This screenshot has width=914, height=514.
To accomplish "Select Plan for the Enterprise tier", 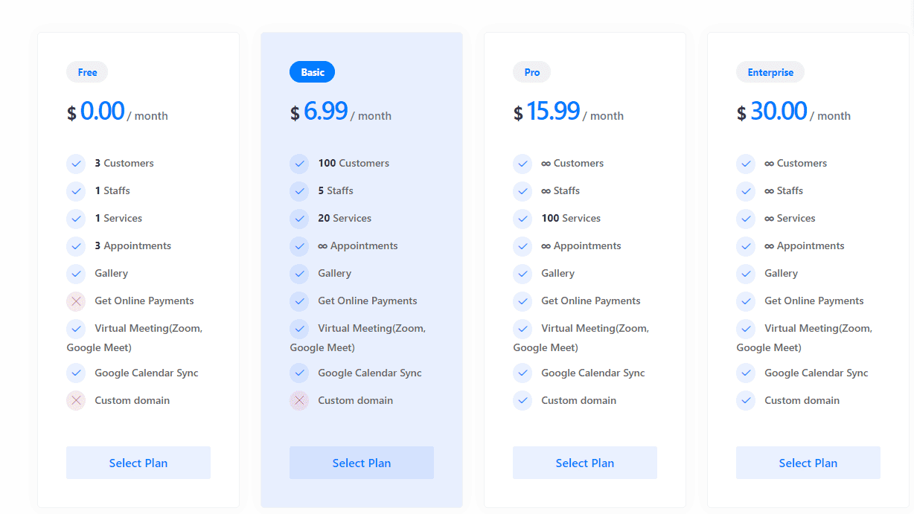I will point(808,463).
